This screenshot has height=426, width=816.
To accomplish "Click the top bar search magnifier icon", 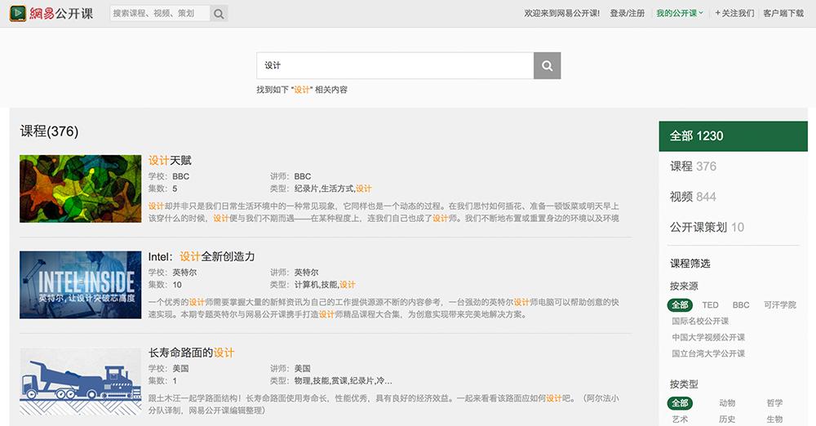I will (219, 14).
